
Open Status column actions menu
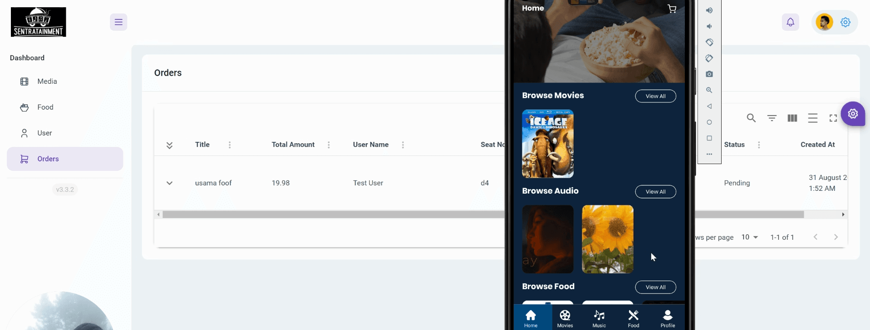pos(759,145)
